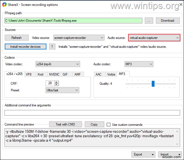Image resolution: width=184 pixels, height=160 pixels.
Task: Close the Screen recording options window
Action: pos(181,4)
